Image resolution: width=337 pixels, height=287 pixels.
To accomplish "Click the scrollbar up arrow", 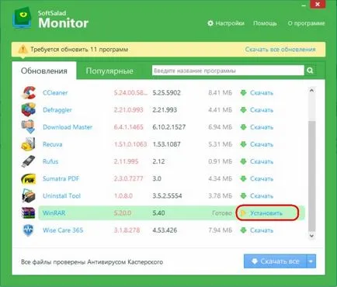I will tap(311, 91).
